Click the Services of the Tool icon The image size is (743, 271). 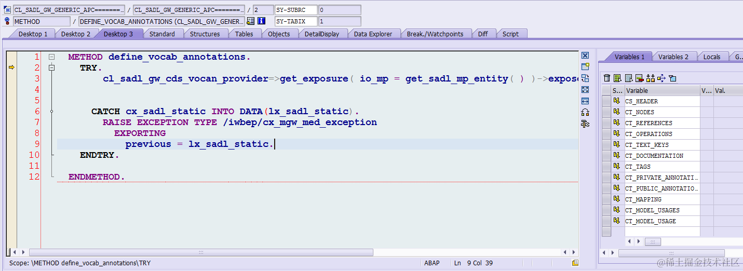point(585,112)
